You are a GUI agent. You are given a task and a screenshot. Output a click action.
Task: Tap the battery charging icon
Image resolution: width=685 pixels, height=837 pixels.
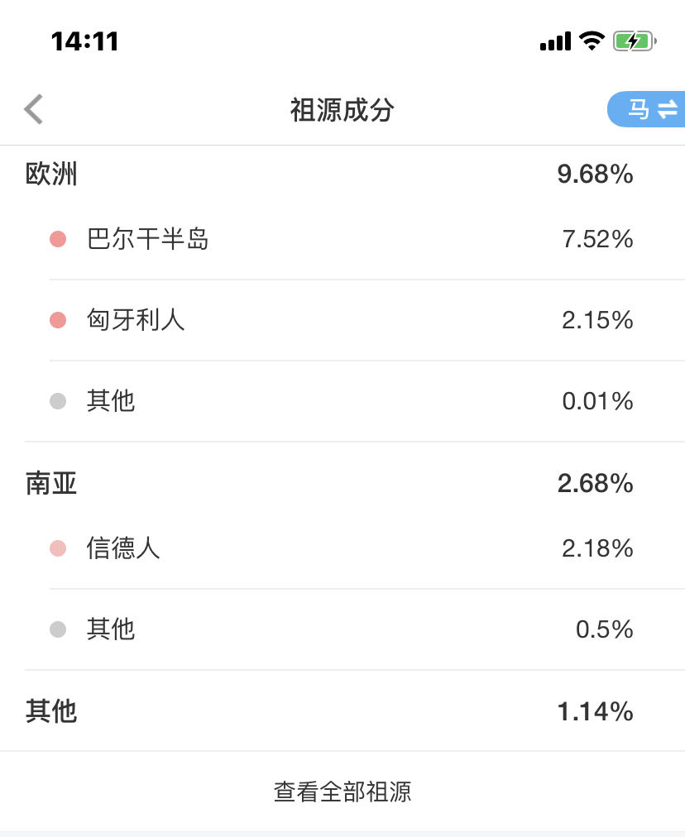[635, 41]
